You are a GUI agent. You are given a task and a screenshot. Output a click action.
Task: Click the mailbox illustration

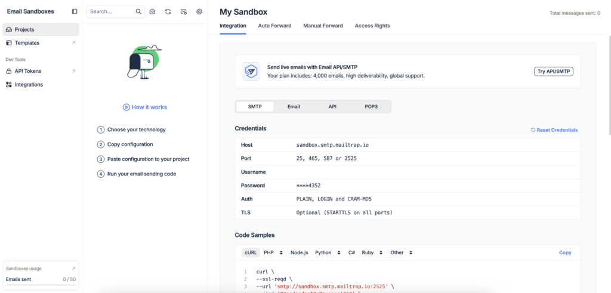[144, 62]
